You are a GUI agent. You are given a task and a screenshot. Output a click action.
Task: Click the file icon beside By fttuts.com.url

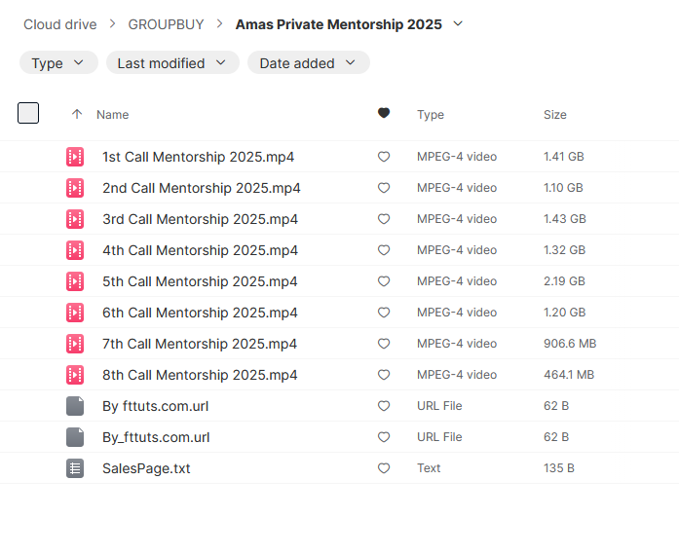(x=75, y=406)
